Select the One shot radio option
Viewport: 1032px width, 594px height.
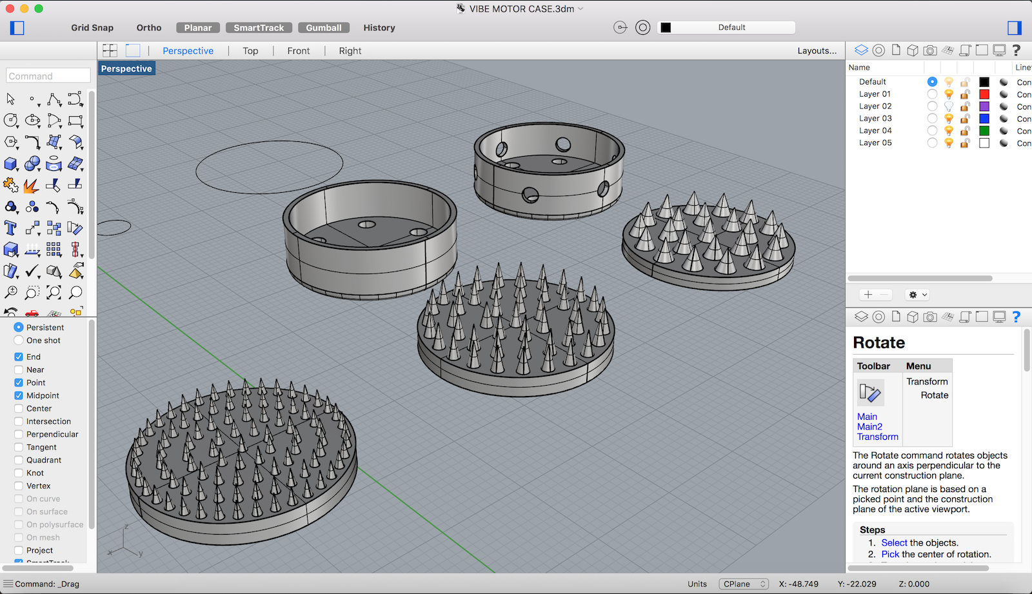pyautogui.click(x=19, y=340)
